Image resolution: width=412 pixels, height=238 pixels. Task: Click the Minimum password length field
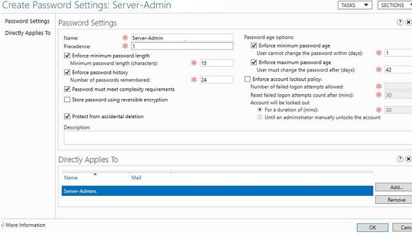216,63
